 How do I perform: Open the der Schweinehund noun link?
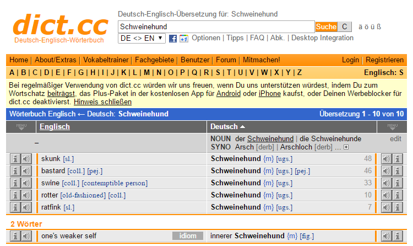[x=270, y=139]
